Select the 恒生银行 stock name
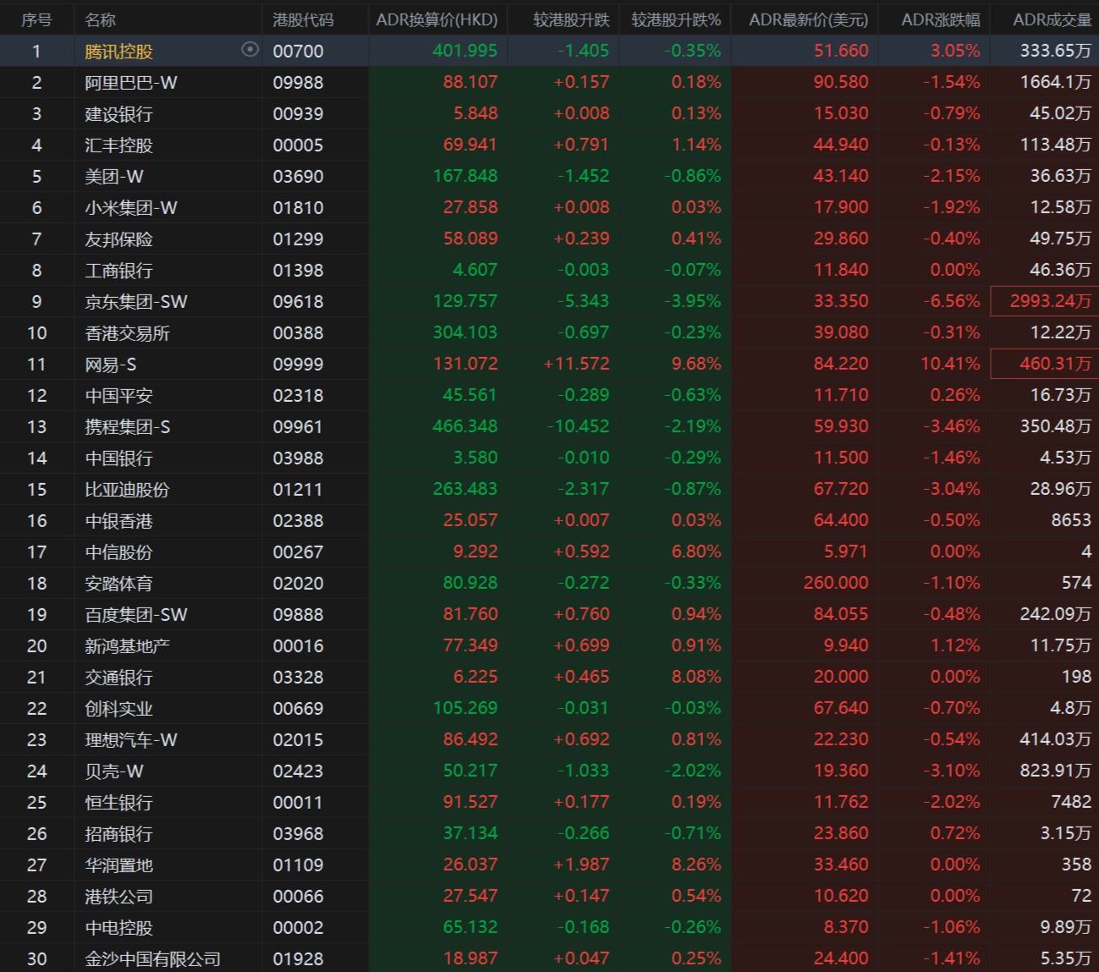The width and height of the screenshot is (1099, 972). tap(118, 803)
